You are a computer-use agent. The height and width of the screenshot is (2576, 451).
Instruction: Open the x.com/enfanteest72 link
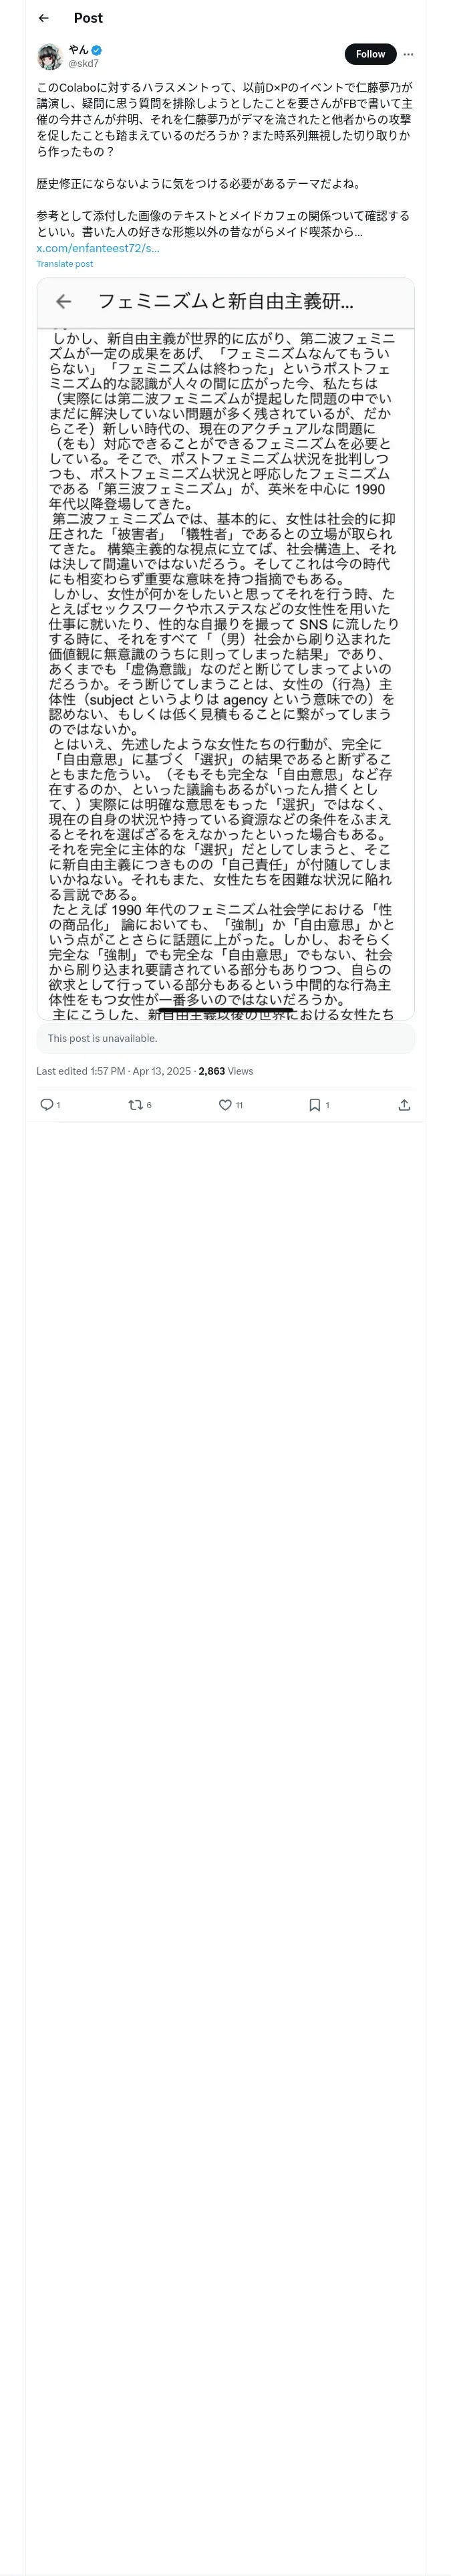[x=98, y=248]
